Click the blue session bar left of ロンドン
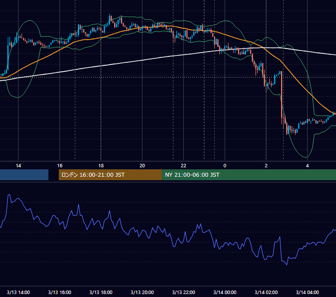This screenshot has height=297, width=336. pos(24,175)
